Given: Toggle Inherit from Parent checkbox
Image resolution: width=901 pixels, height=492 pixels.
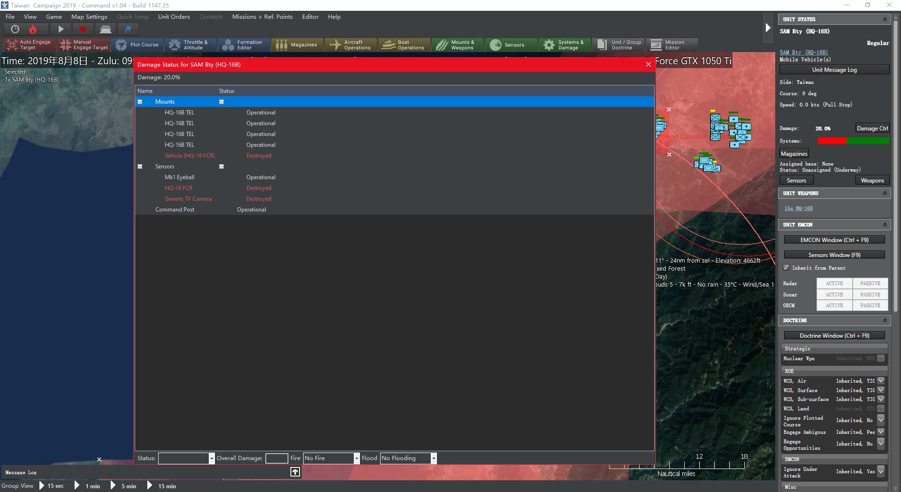Looking at the screenshot, I should click(786, 268).
